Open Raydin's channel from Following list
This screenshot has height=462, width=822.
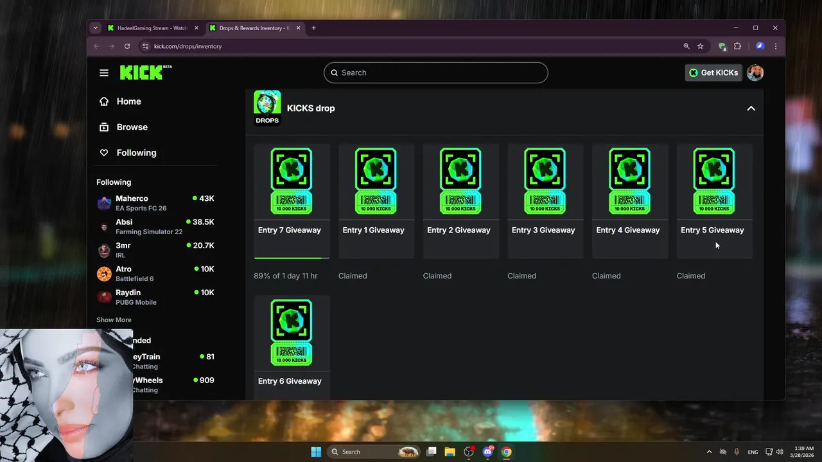(x=155, y=297)
